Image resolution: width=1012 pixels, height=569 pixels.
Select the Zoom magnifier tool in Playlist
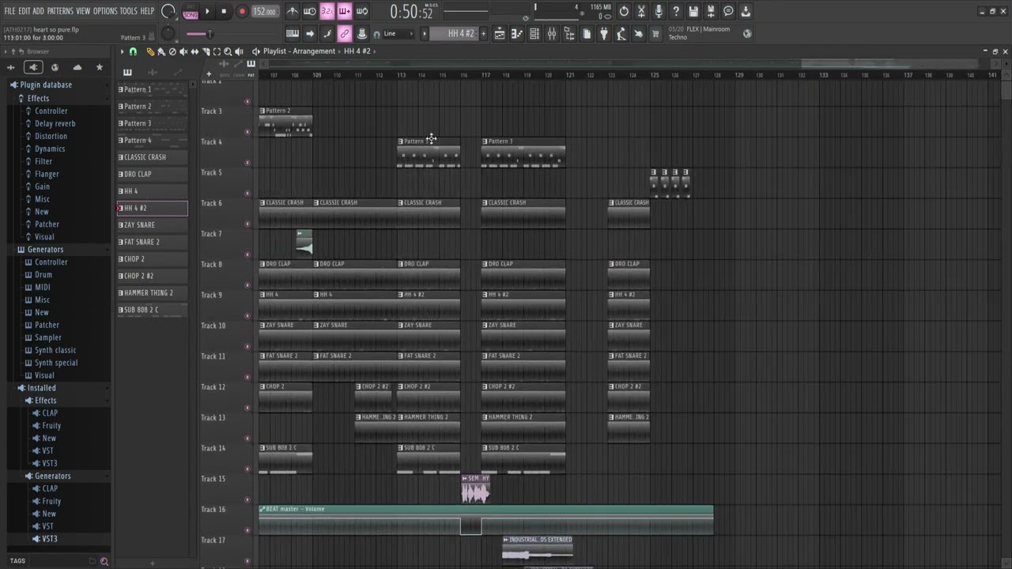tap(228, 51)
